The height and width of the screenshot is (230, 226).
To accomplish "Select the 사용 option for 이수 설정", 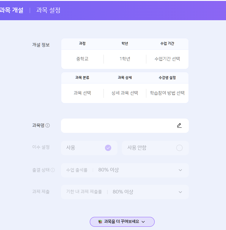I will pyautogui.click(x=89, y=148).
